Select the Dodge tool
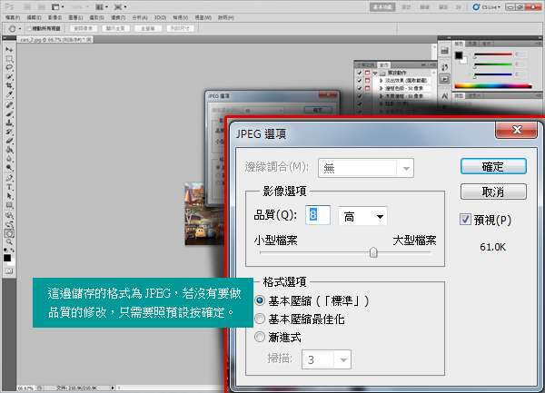 coord(9,168)
